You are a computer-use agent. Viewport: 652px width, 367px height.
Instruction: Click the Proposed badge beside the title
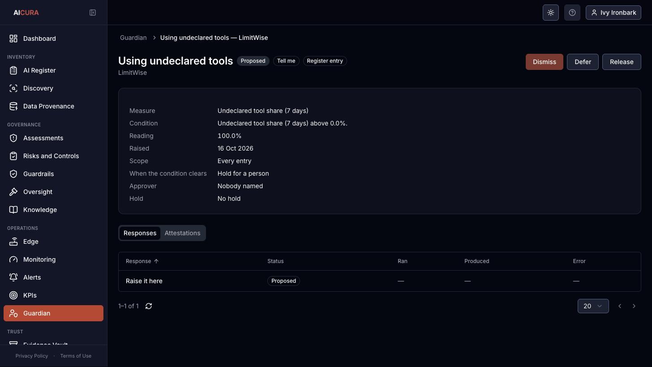click(x=253, y=61)
